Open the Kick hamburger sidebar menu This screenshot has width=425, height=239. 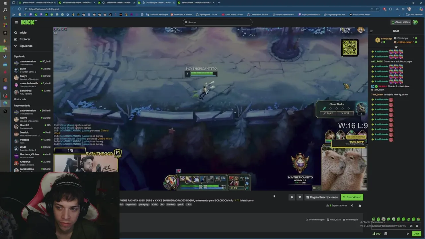click(16, 22)
